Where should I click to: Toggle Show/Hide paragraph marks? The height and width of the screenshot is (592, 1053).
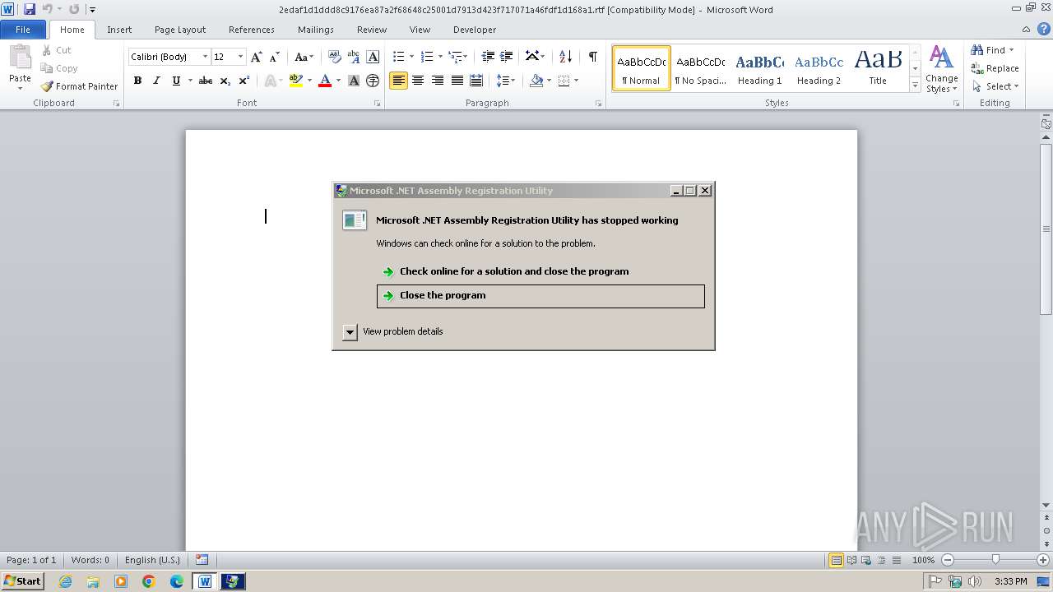592,57
